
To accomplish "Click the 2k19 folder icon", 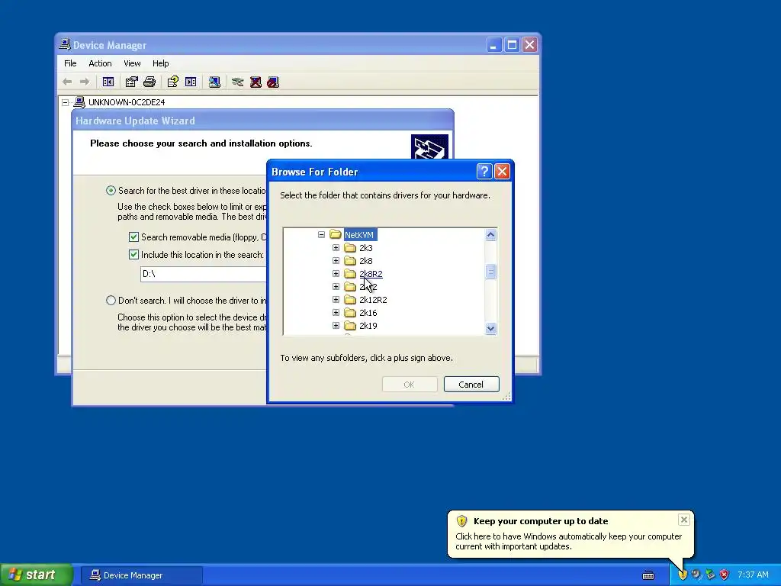I will coord(350,325).
